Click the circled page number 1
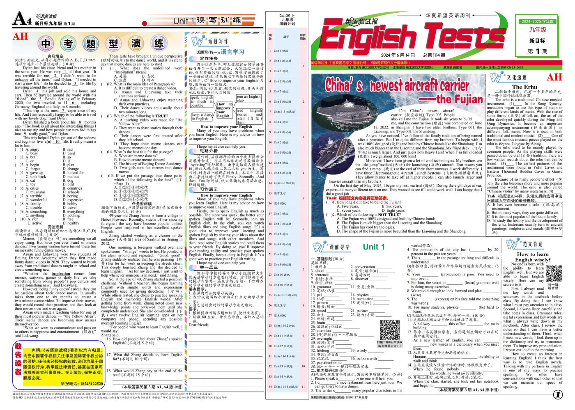Image resolution: width=575 pixels, height=410 pixels. (557, 394)
